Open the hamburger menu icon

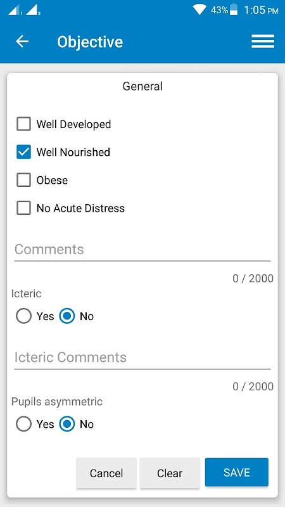pos(263,41)
